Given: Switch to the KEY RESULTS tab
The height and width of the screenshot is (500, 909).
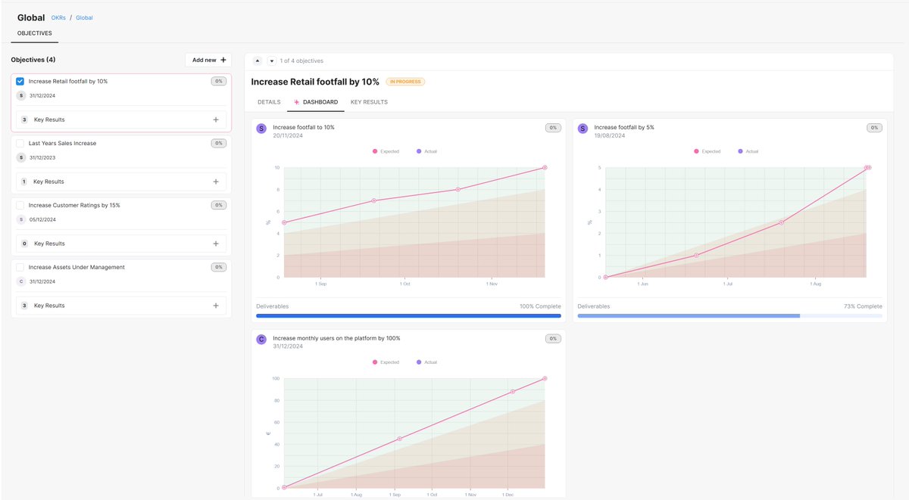Looking at the screenshot, I should click(369, 102).
